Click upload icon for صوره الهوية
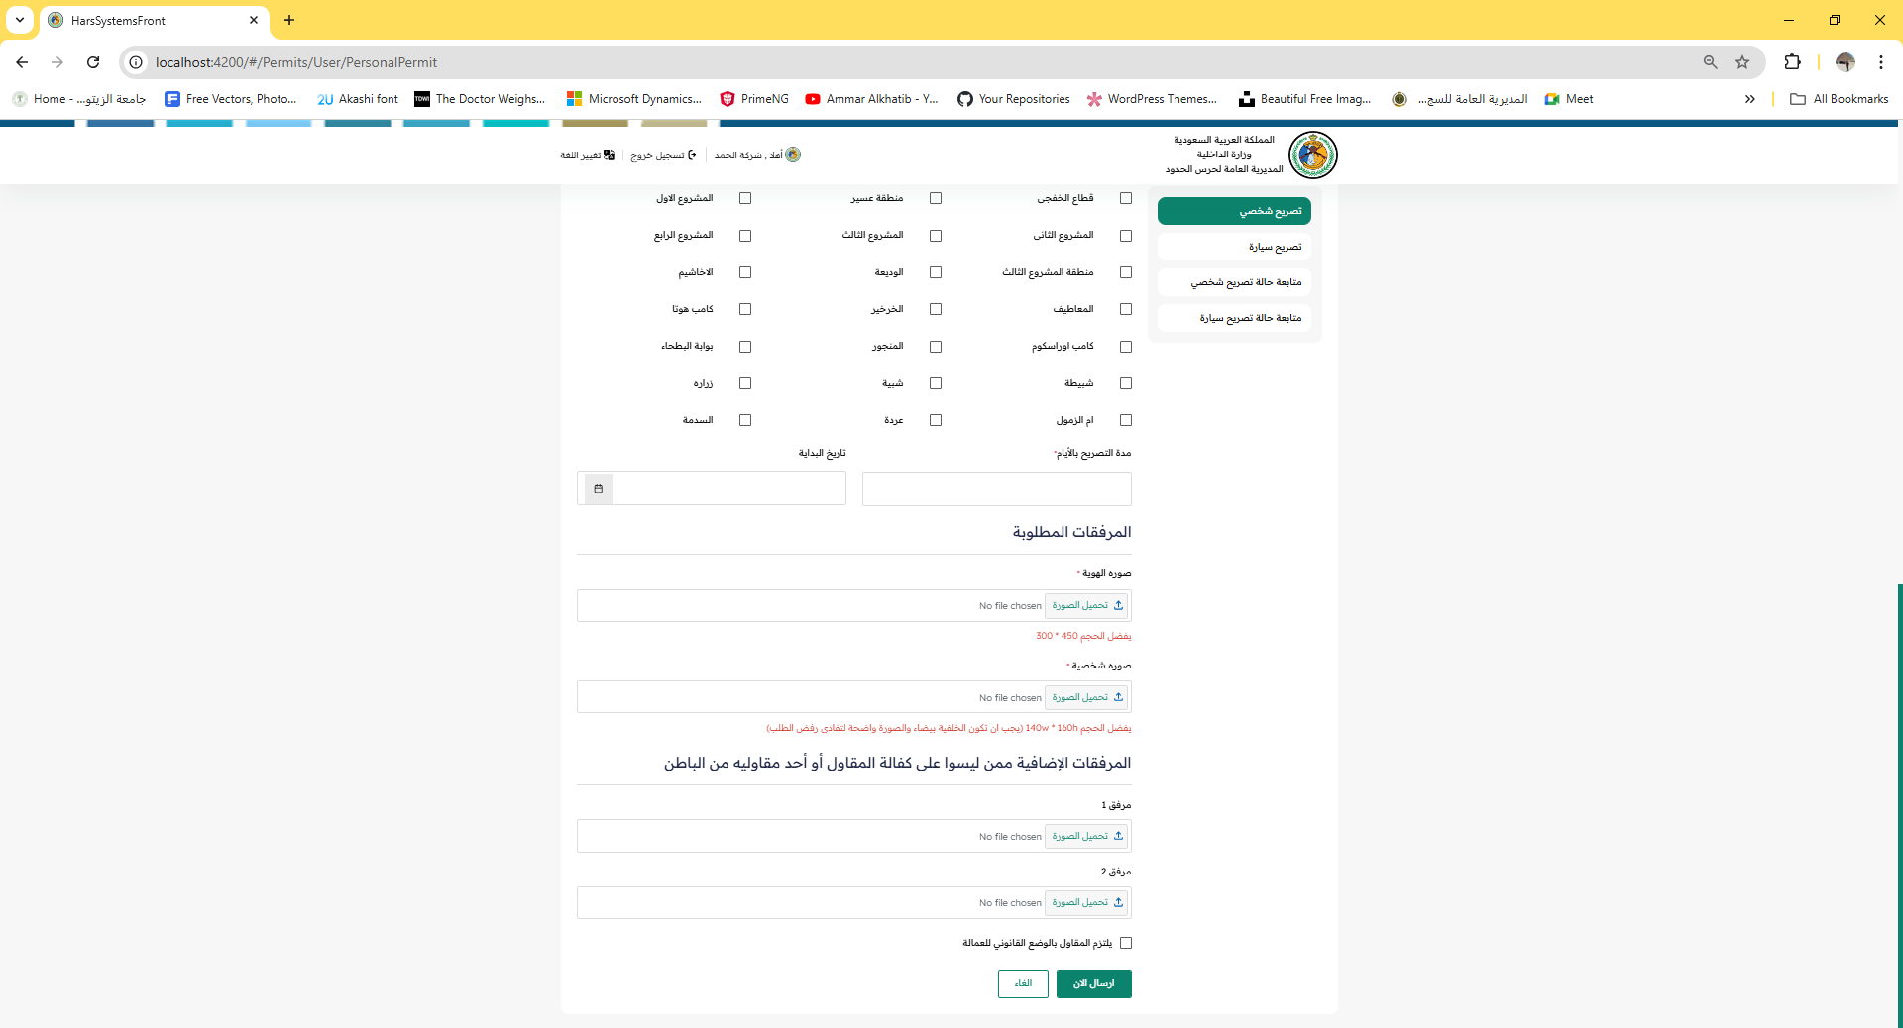Screen dimensions: 1903x1028 click(x=1118, y=605)
